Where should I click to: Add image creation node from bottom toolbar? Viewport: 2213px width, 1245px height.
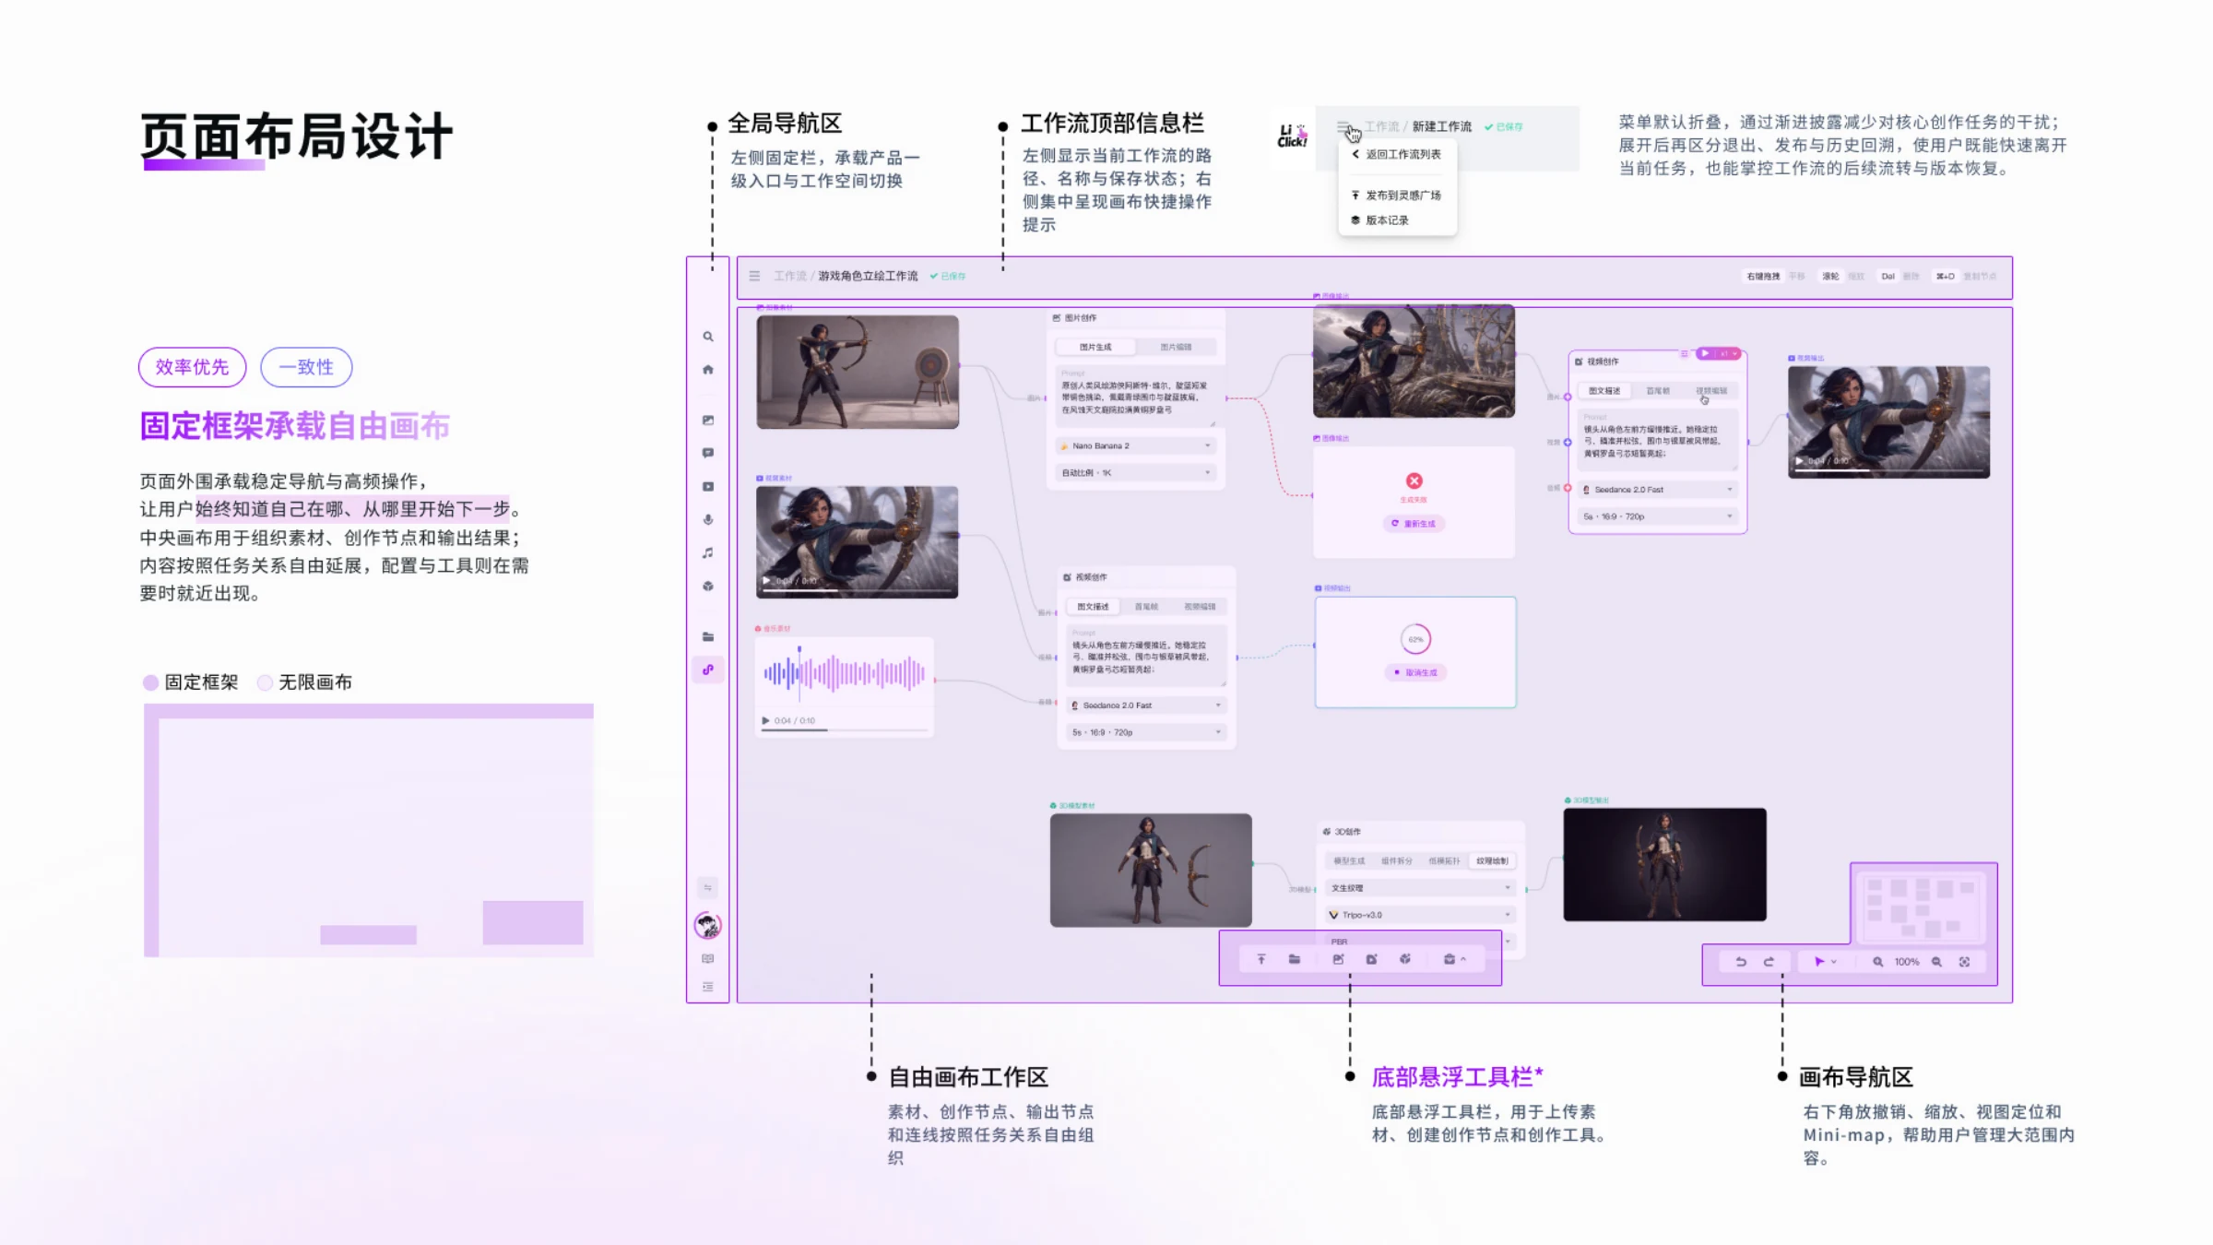1338,959
